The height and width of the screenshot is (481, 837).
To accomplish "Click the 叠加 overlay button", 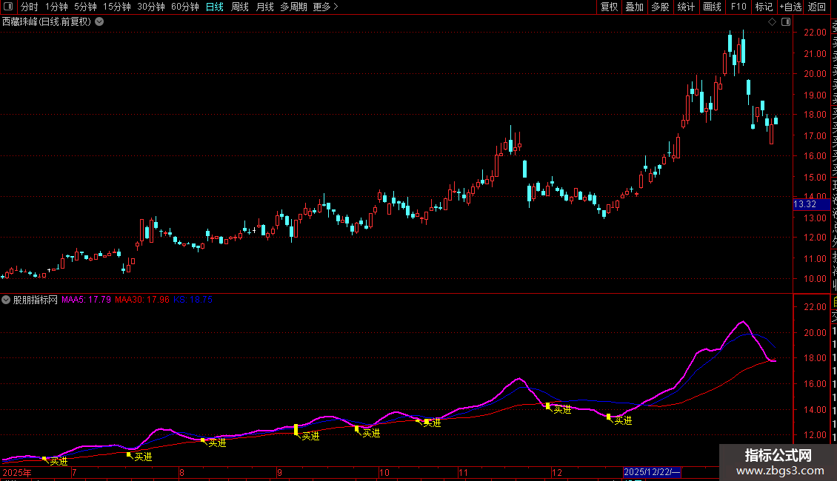I will click(x=635, y=7).
